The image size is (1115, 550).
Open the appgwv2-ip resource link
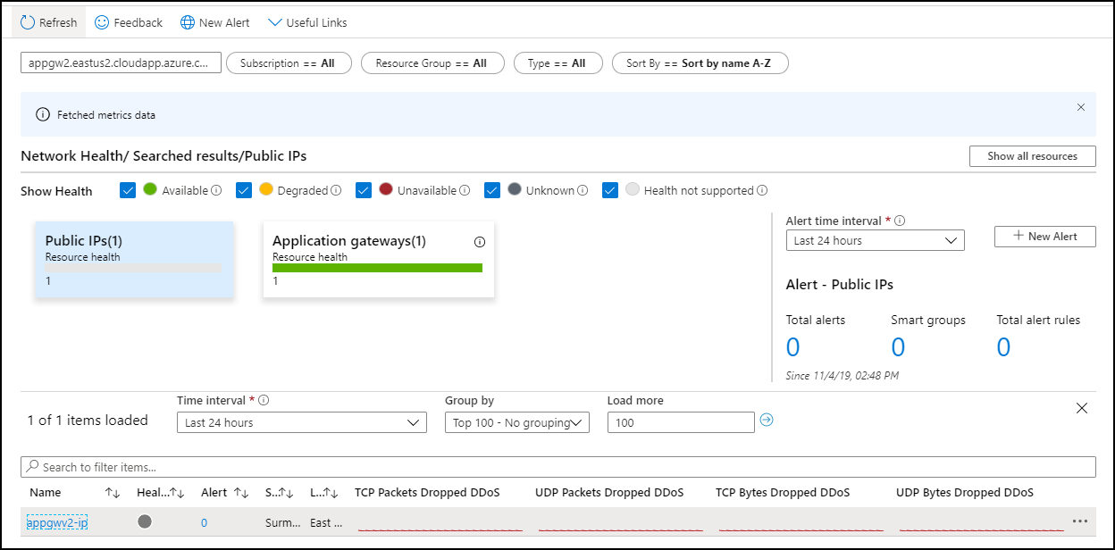pos(57,522)
